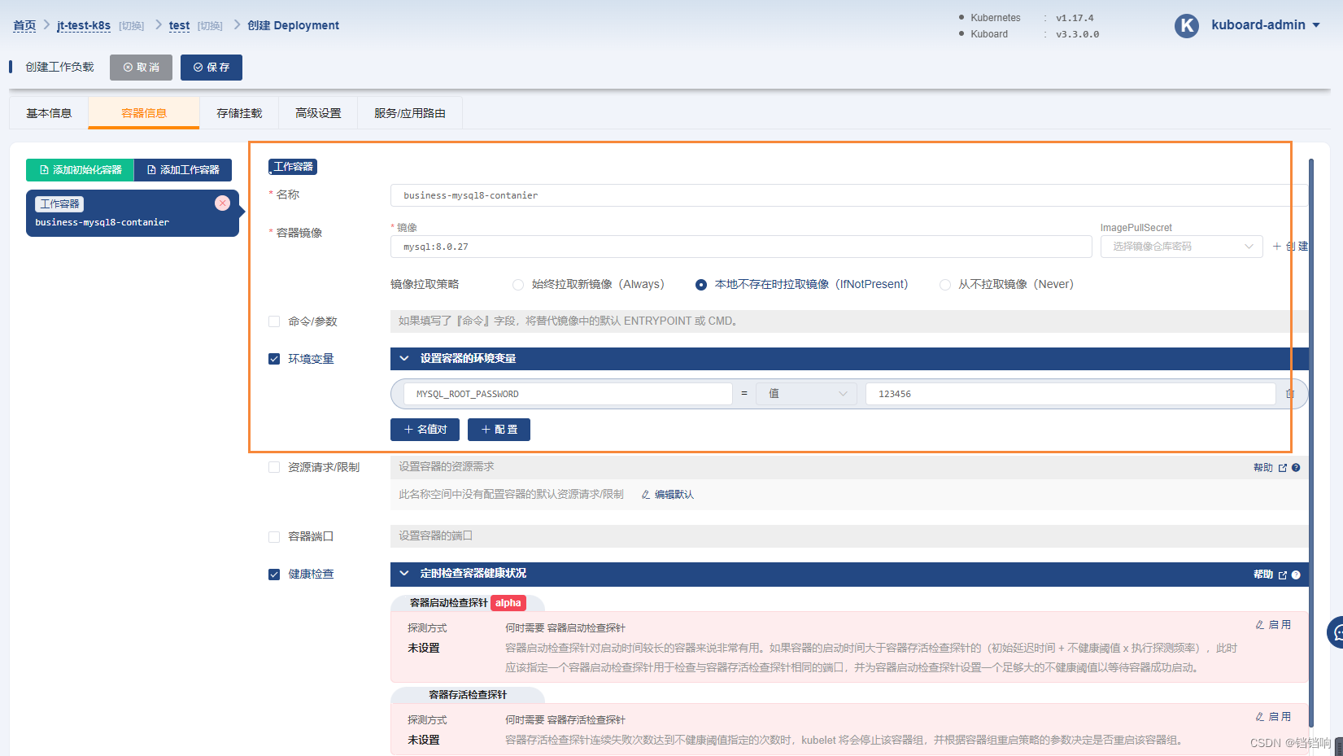Switch to the 存储挂载 tab
The width and height of the screenshot is (1343, 756).
point(239,113)
